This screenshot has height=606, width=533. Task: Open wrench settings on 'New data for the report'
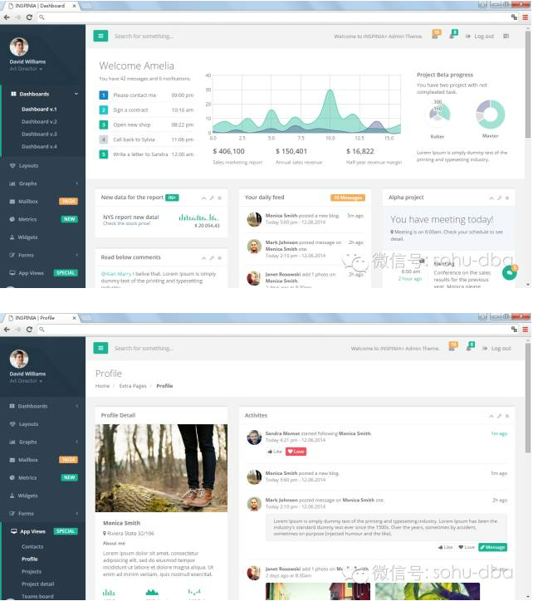(x=212, y=198)
